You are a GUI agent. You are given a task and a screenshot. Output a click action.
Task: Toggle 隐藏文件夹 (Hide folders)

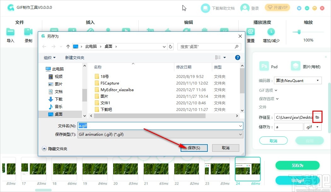55,149
